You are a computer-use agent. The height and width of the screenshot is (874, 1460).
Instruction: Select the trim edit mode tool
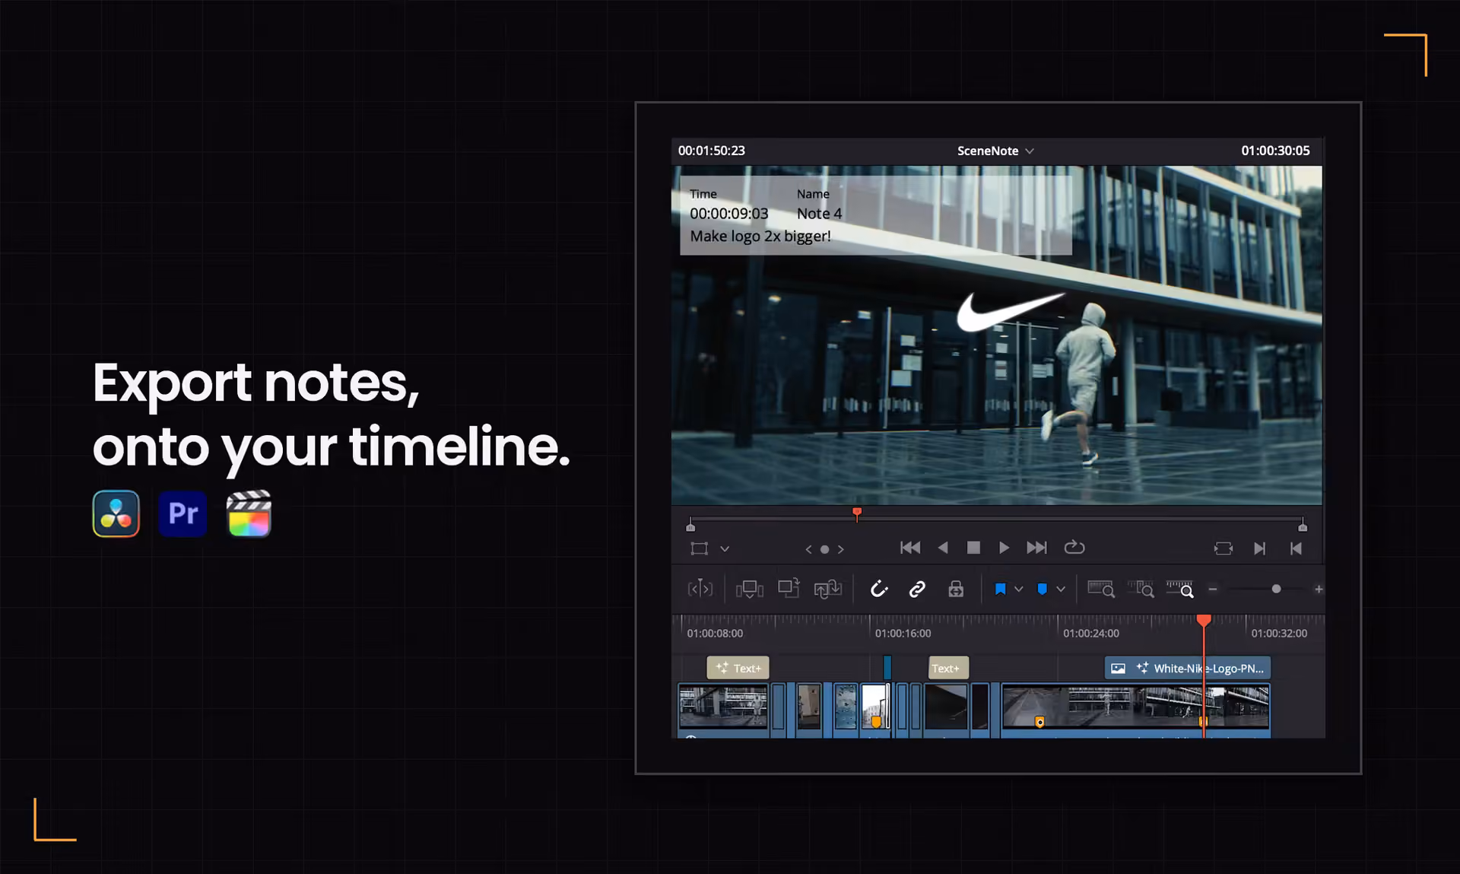[x=700, y=589]
